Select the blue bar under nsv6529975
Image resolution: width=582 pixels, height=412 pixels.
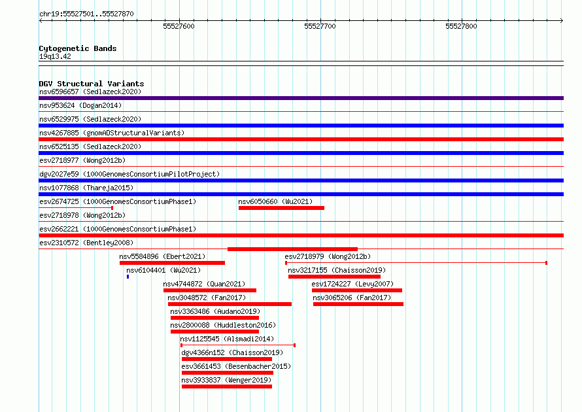(301, 126)
